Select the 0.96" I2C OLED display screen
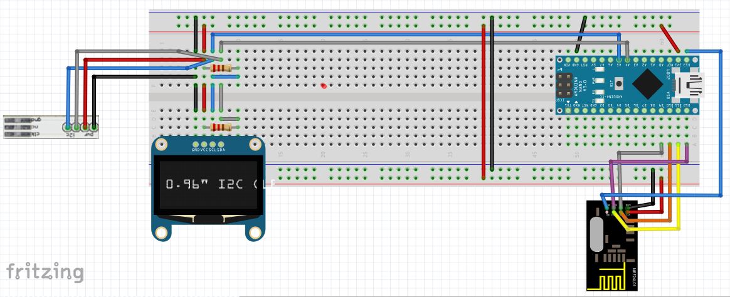 pos(208,184)
